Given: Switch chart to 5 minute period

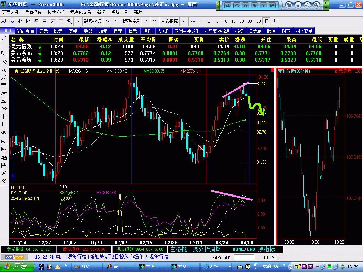Looking at the screenshot, I should pyautogui.click(x=217, y=21).
